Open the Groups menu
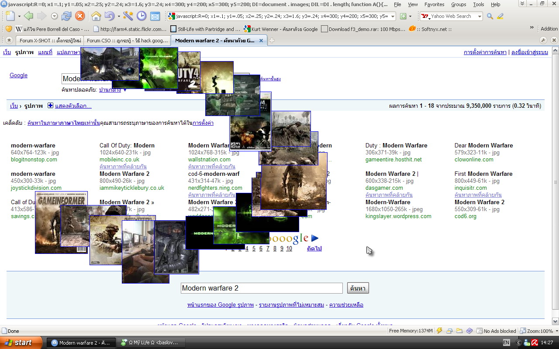This screenshot has height=349, width=559. click(459, 4)
